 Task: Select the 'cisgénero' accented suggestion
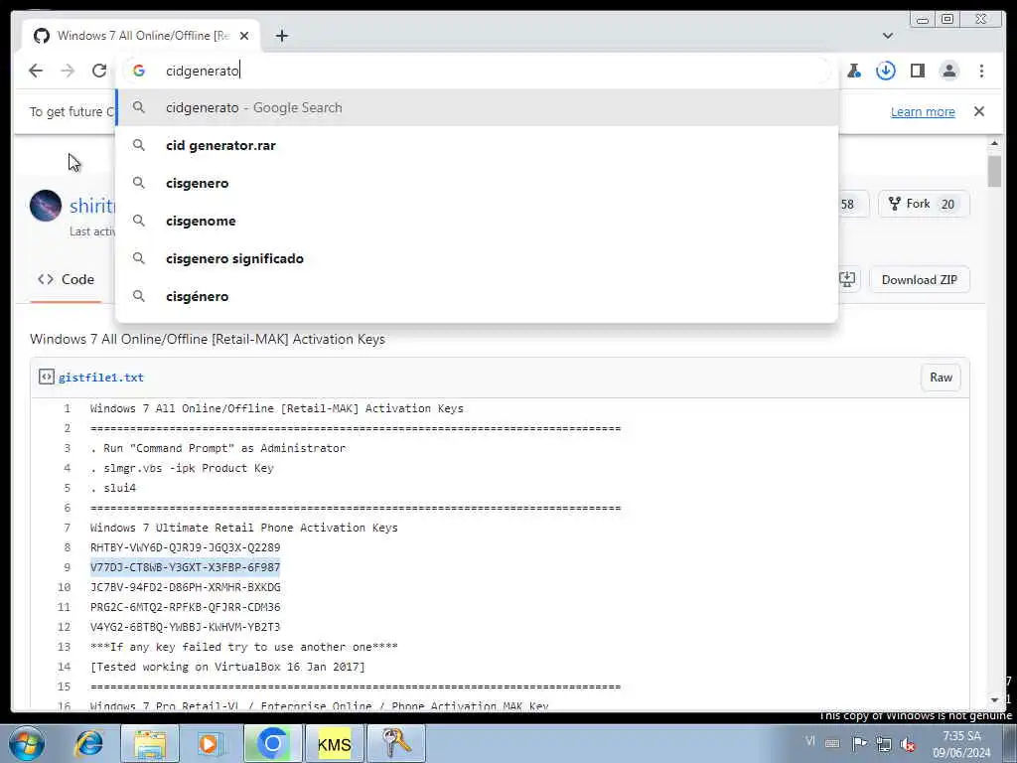click(477, 296)
